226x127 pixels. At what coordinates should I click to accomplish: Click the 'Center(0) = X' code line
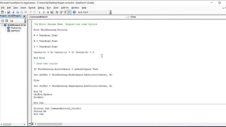click(x=64, y=52)
